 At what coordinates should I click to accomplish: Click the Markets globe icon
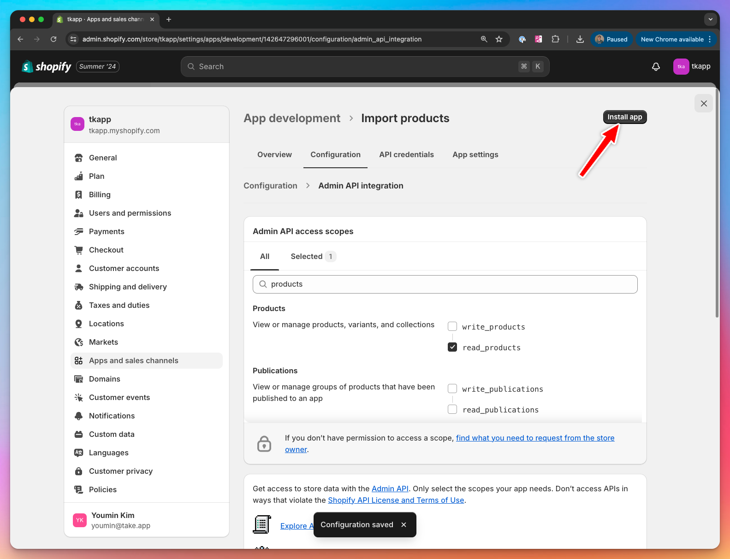[x=79, y=342]
